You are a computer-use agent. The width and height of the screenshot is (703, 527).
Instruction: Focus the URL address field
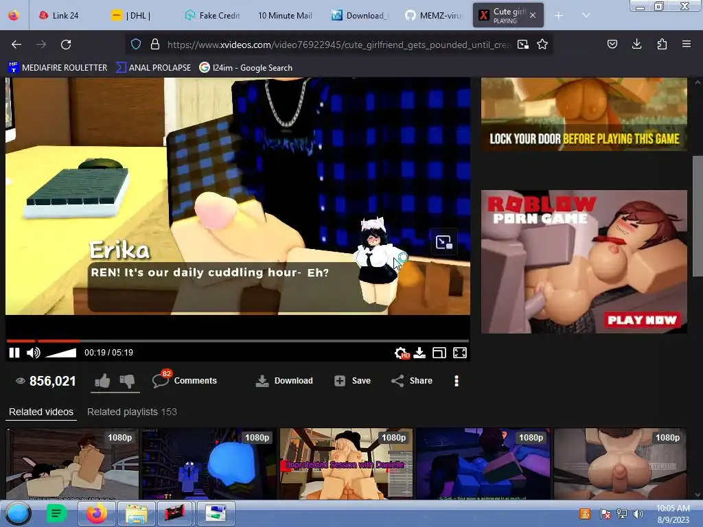click(338, 45)
